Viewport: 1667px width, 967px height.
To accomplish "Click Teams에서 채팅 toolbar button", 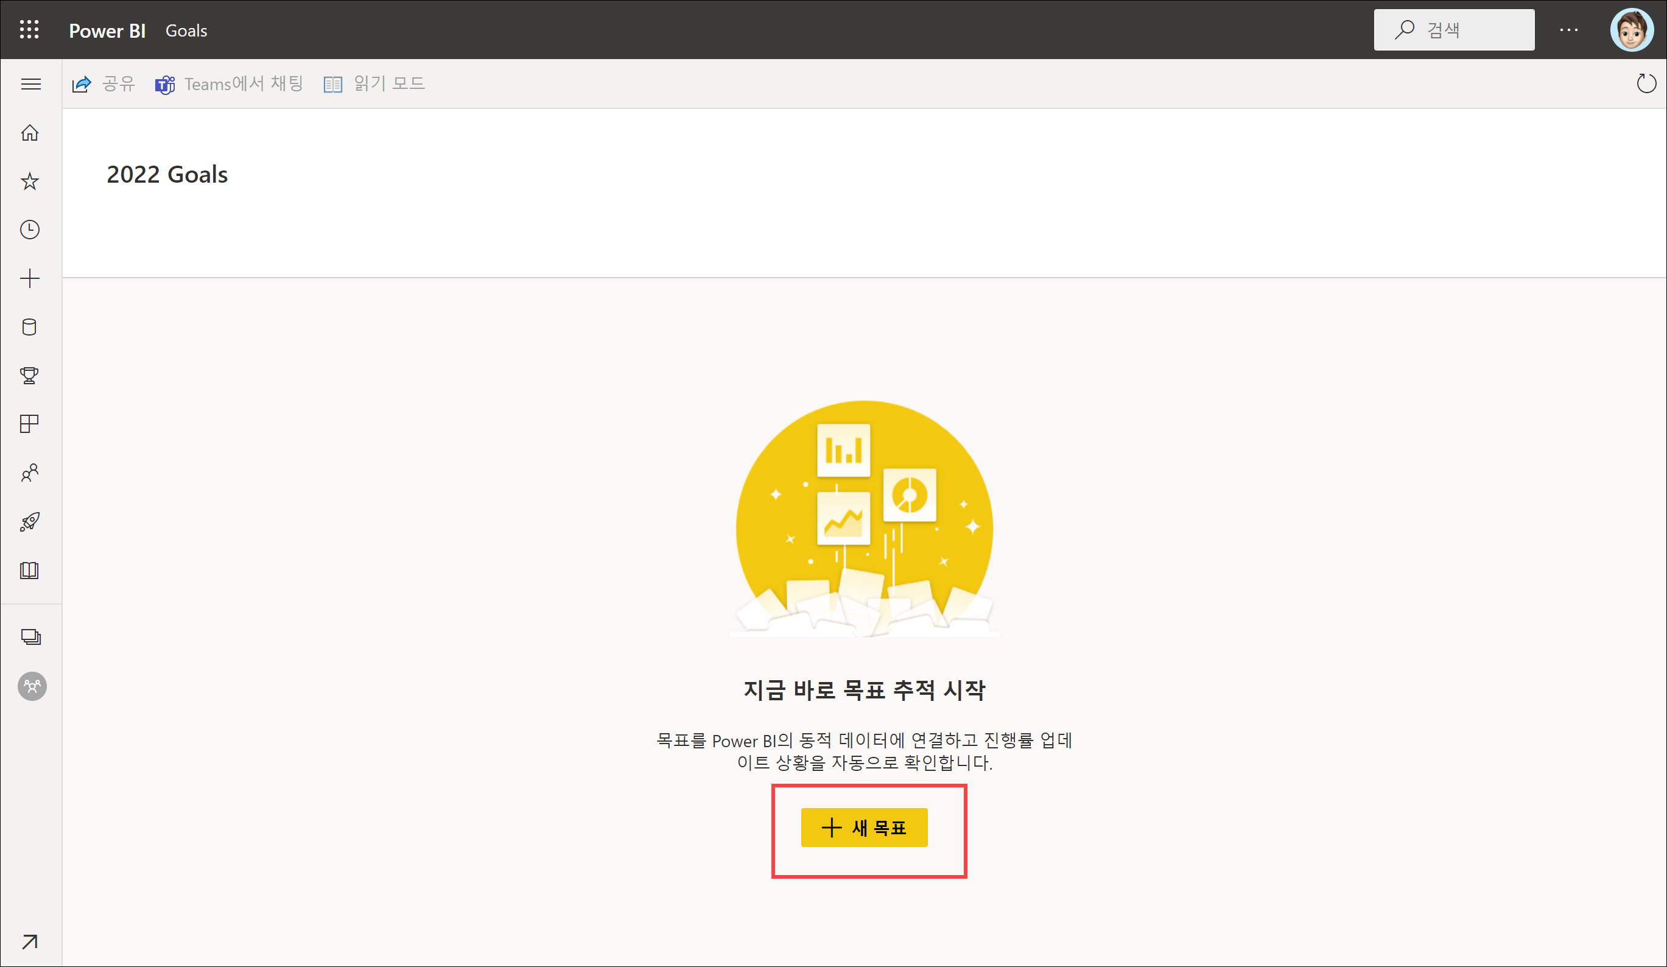I will coord(229,84).
